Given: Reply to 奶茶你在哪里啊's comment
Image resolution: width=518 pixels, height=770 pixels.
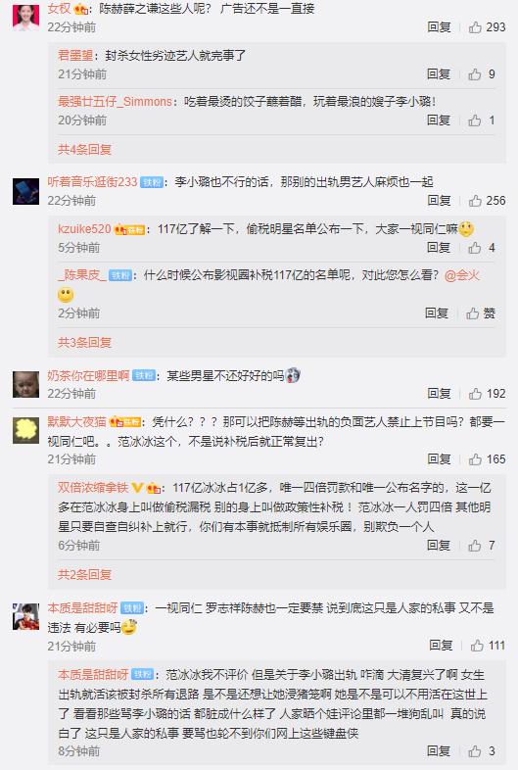Looking at the screenshot, I should 439,394.
